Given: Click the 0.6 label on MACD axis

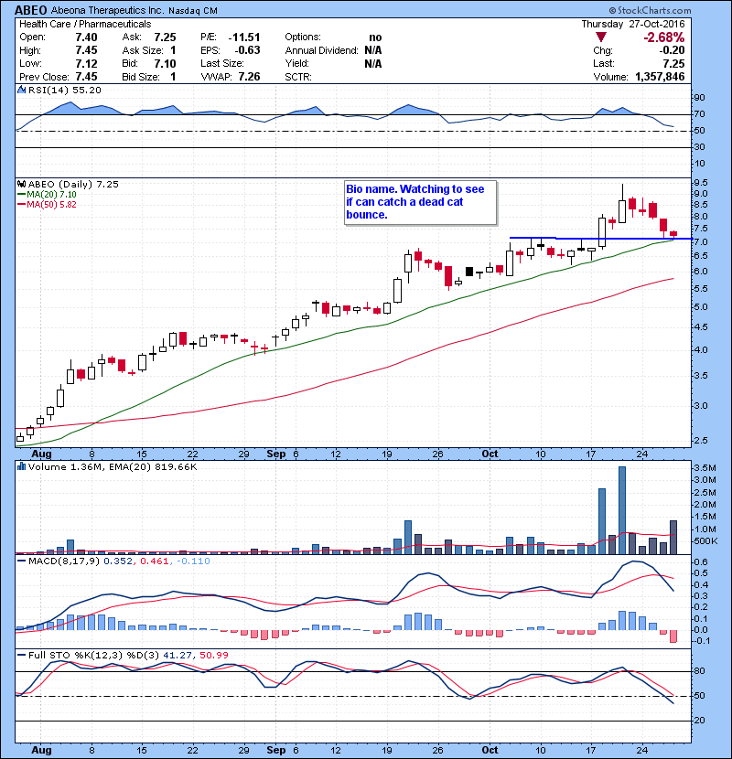Looking at the screenshot, I should (x=701, y=562).
